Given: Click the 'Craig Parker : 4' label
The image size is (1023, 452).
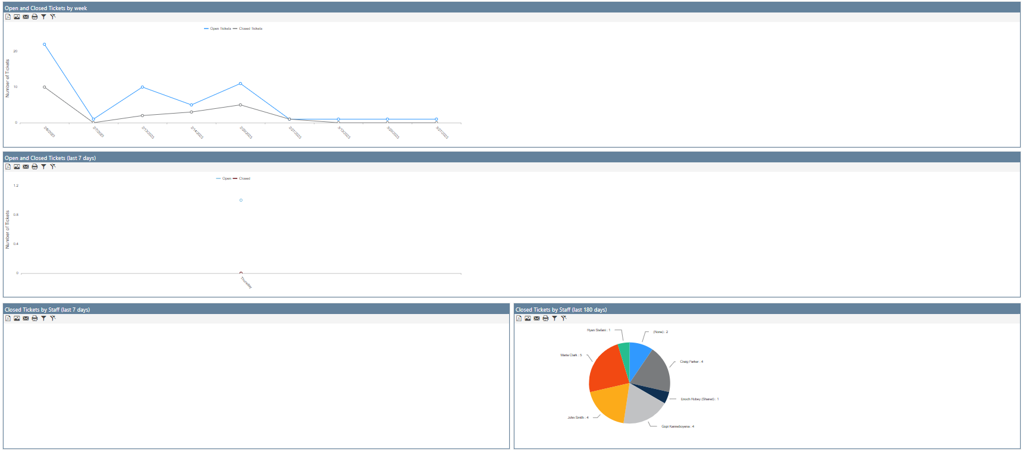Looking at the screenshot, I should coord(692,362).
